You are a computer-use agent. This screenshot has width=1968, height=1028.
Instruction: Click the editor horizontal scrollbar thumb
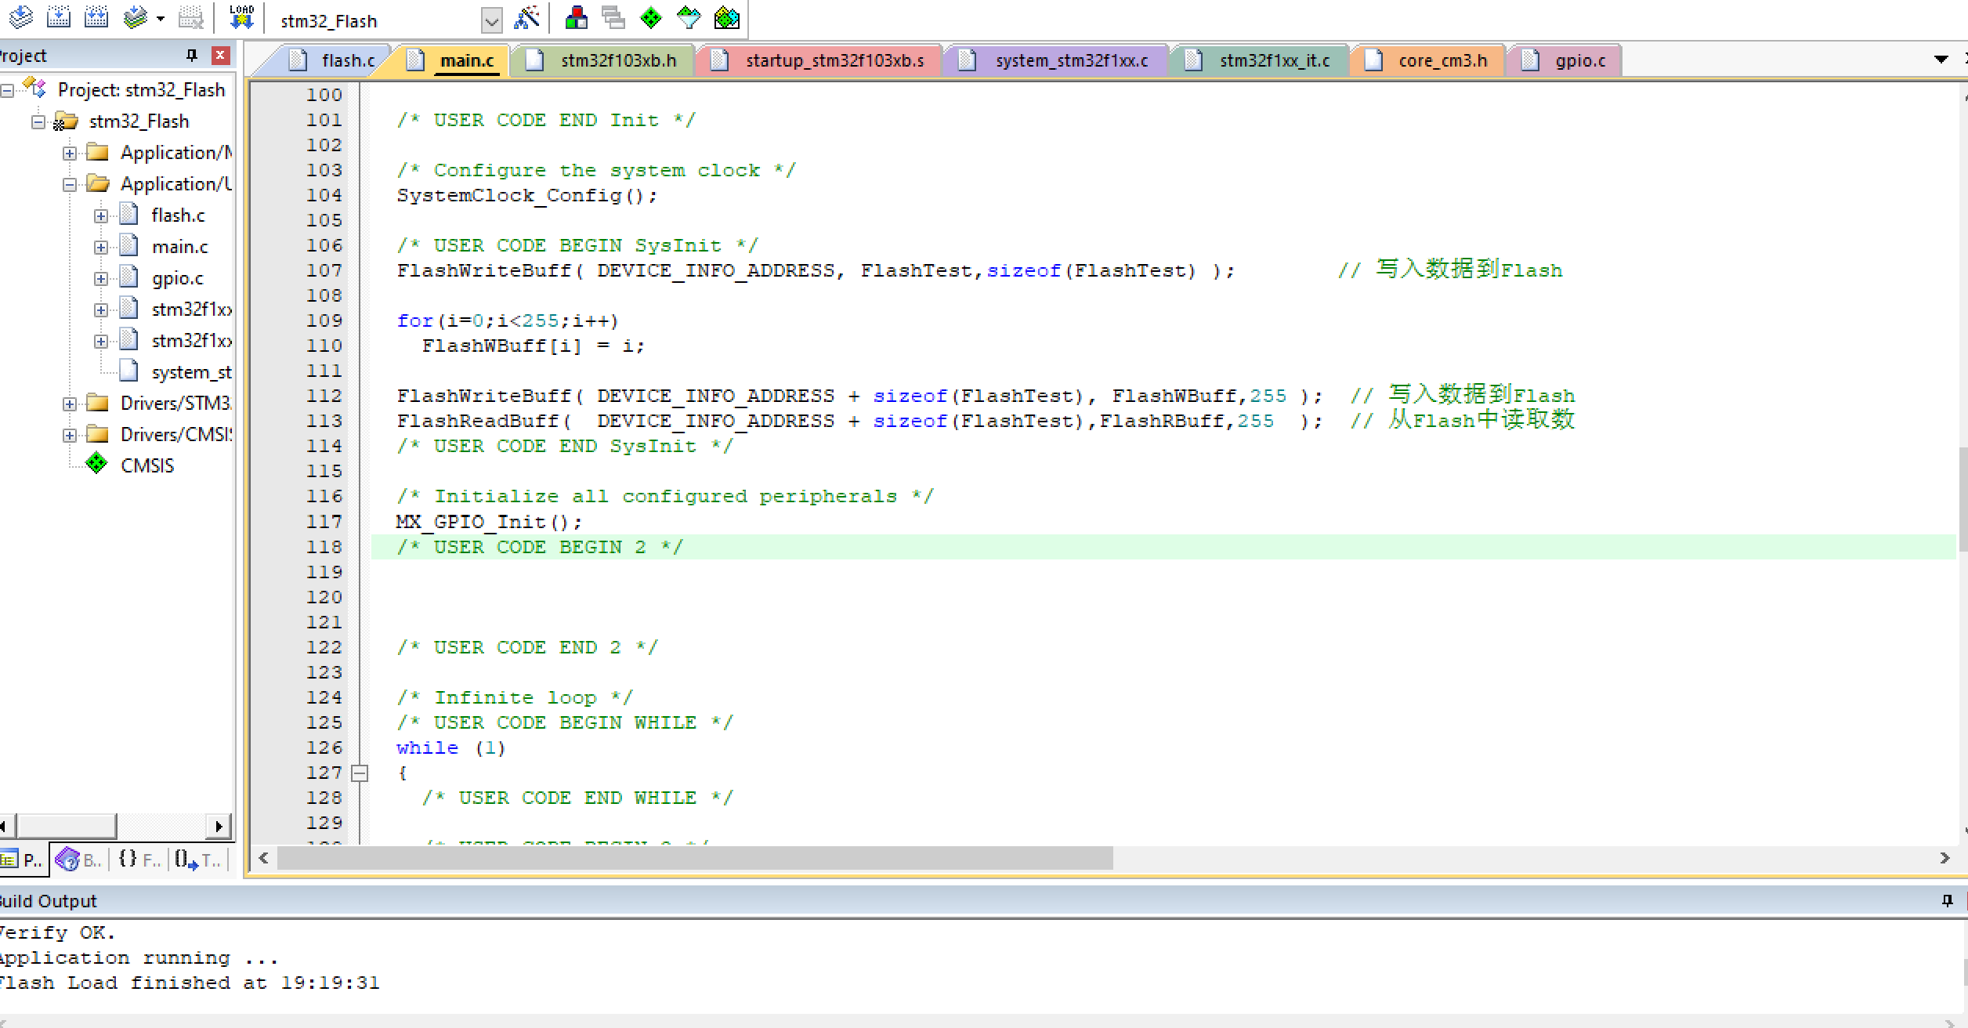click(694, 858)
